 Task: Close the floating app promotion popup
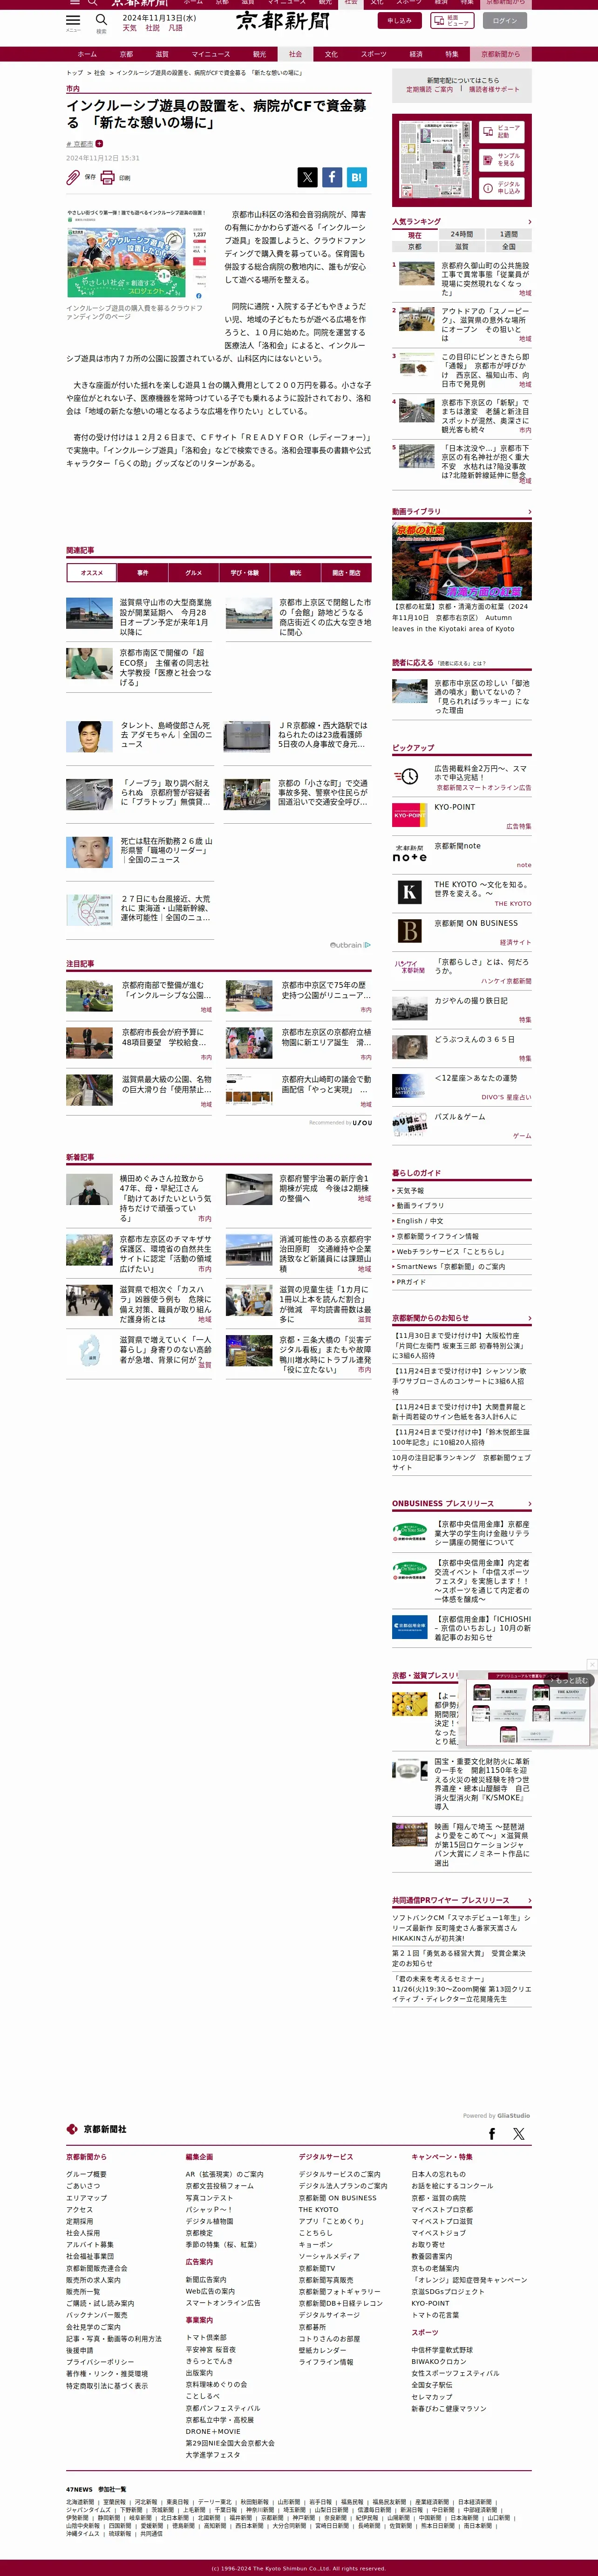pos(591,1664)
